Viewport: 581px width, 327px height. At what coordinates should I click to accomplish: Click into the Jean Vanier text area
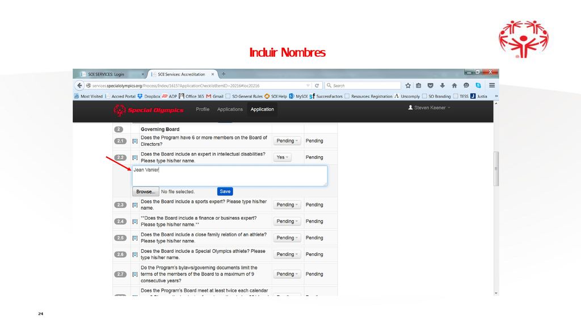click(230, 176)
